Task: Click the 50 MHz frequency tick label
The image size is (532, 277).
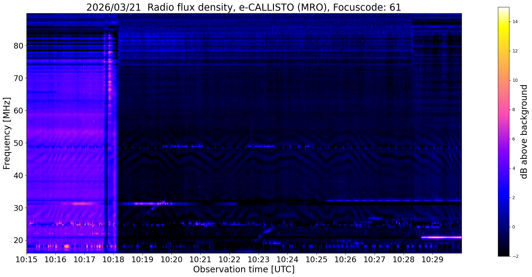Action: (18, 143)
